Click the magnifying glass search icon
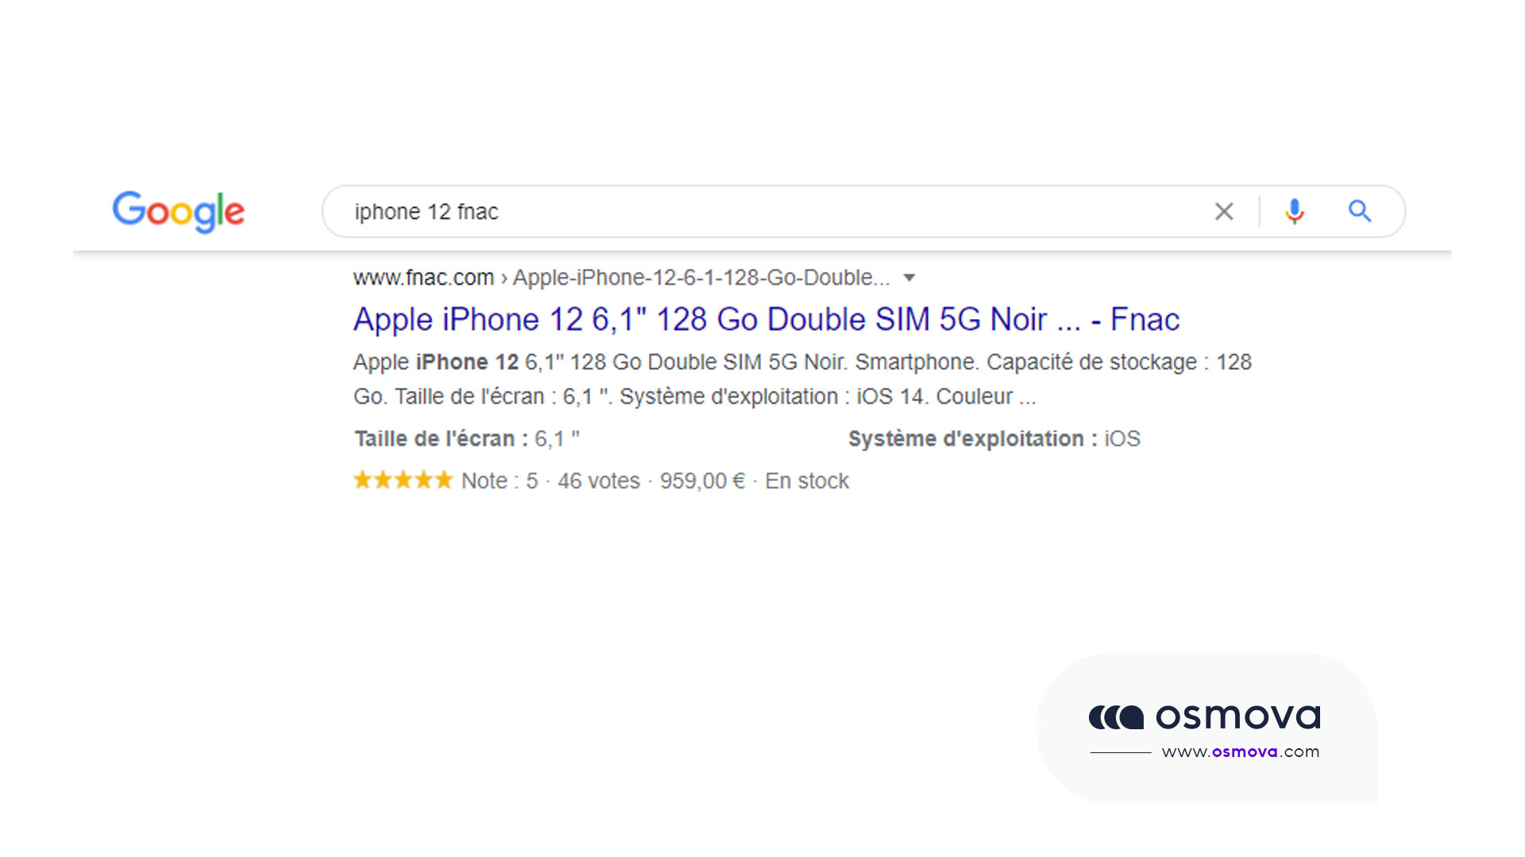The image size is (1525, 857). 1359,211
